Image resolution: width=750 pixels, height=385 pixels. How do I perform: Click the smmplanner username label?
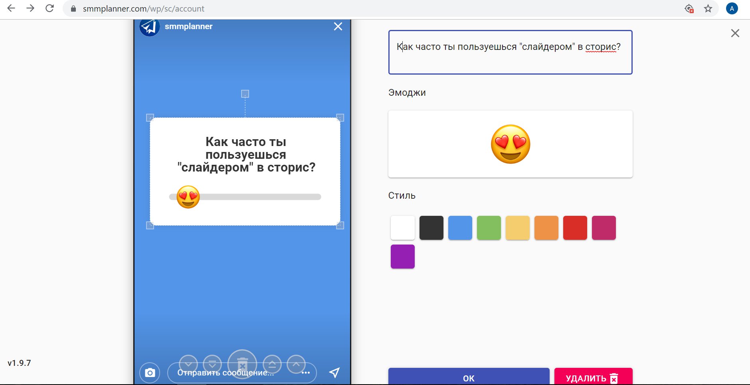click(x=188, y=26)
